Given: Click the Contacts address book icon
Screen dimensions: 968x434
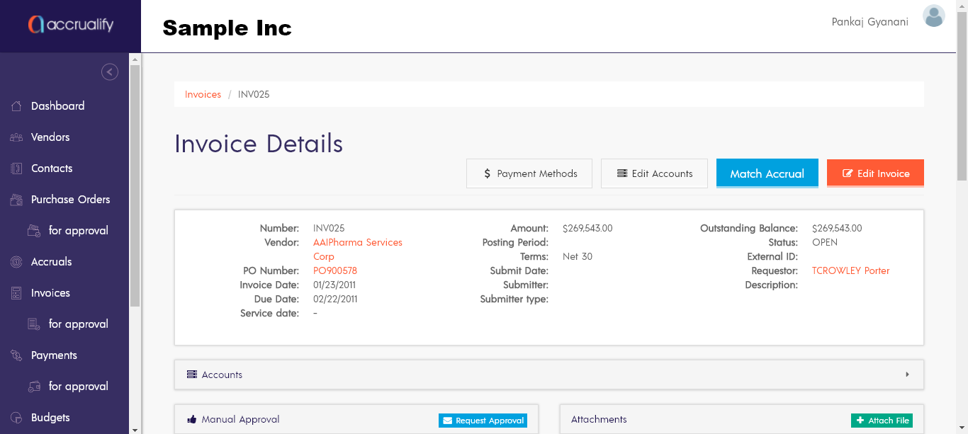Looking at the screenshot, I should click(16, 169).
